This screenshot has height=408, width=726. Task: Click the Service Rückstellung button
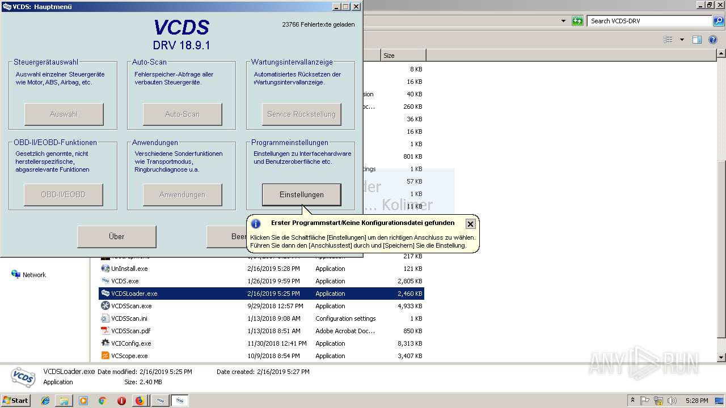(301, 114)
